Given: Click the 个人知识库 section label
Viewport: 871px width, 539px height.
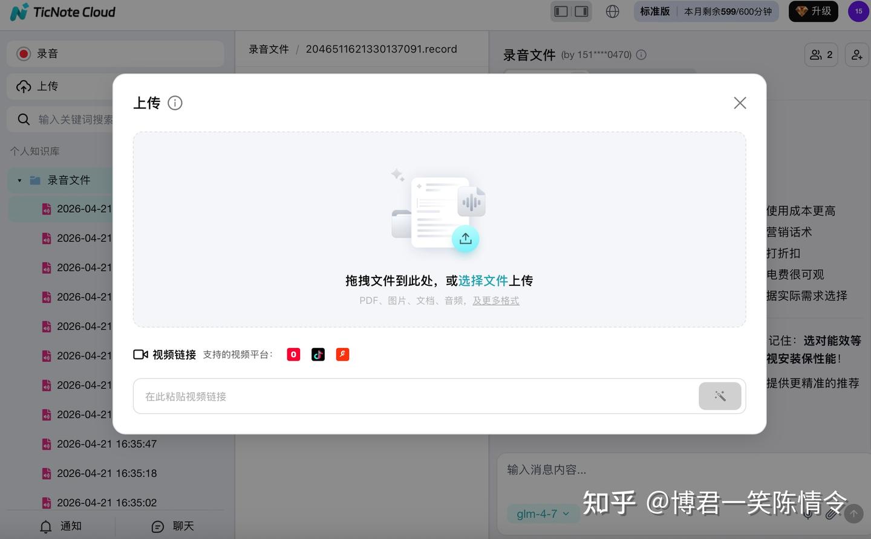Looking at the screenshot, I should 34,151.
